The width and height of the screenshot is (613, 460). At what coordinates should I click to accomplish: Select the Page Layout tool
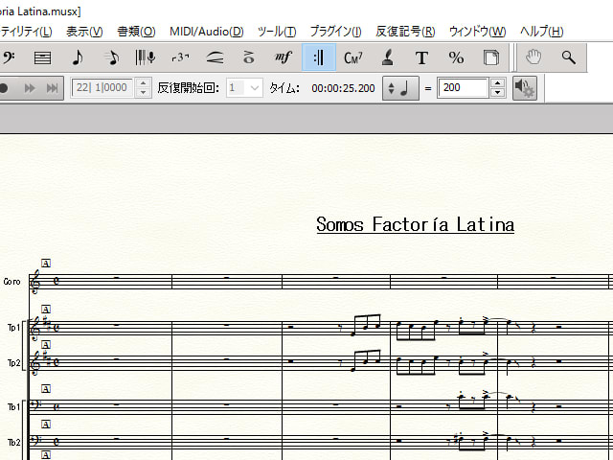[x=491, y=57]
